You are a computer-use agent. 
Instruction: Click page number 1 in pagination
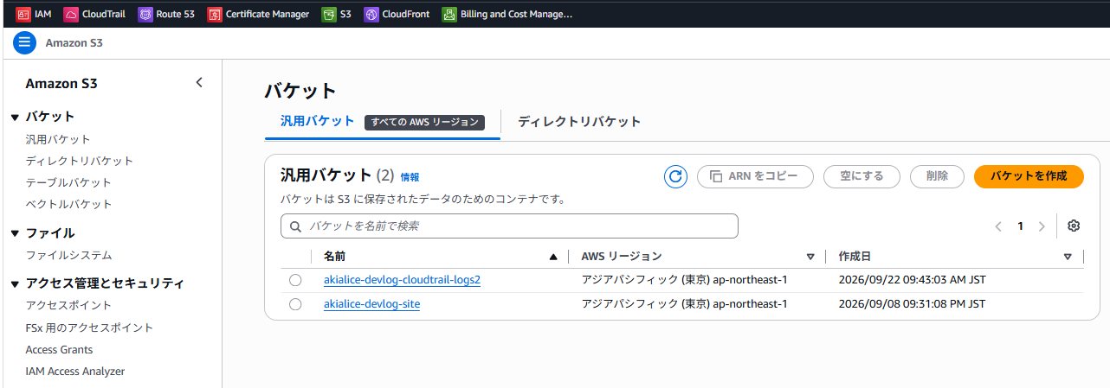(1020, 226)
